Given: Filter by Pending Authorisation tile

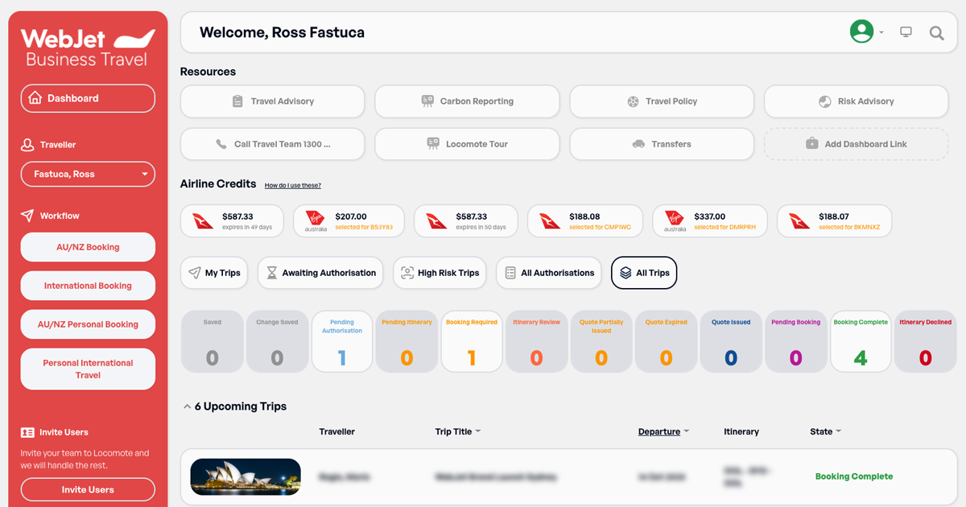Looking at the screenshot, I should click(x=342, y=342).
